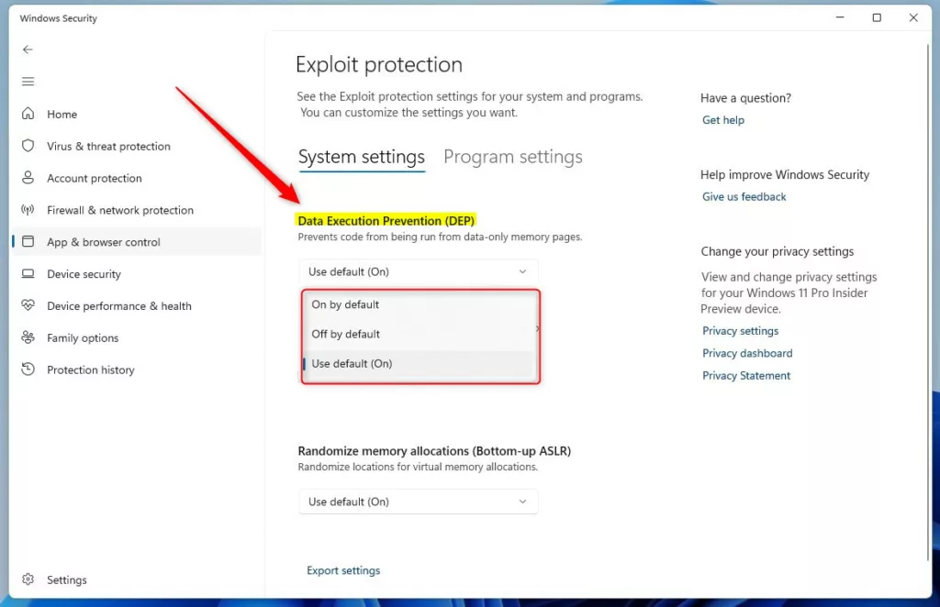Choose Off by default option

(x=420, y=334)
